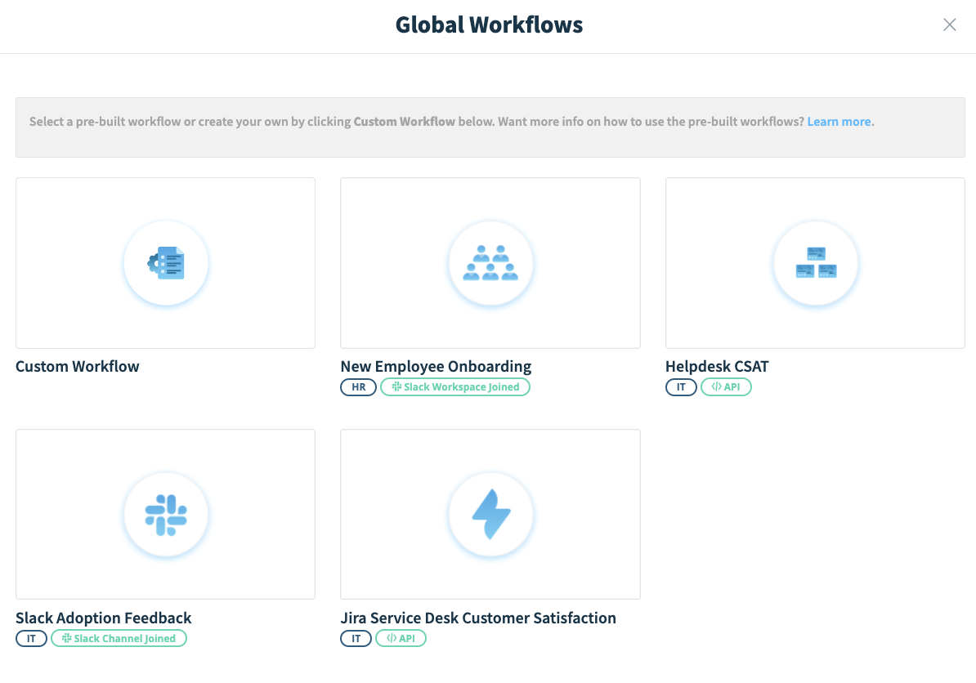Click the IT tag under Helpdesk CSAT
The height and width of the screenshot is (683, 976).
coord(681,387)
